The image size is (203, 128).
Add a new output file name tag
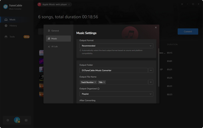click(151, 82)
